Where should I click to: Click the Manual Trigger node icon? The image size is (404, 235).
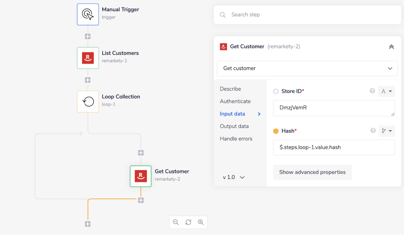point(88,14)
